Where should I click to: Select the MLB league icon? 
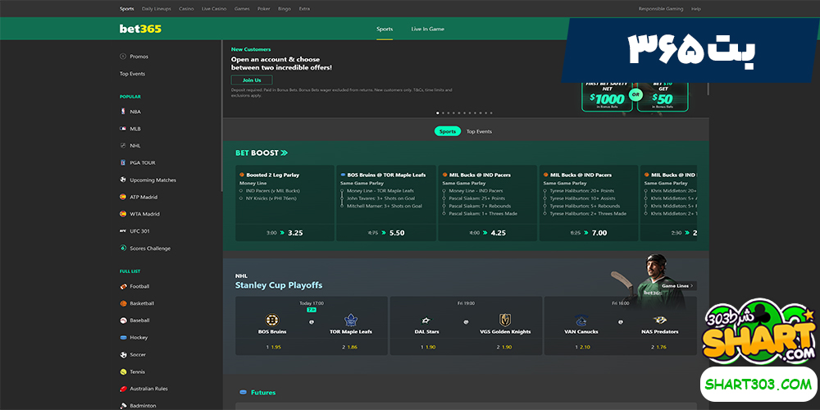123,129
